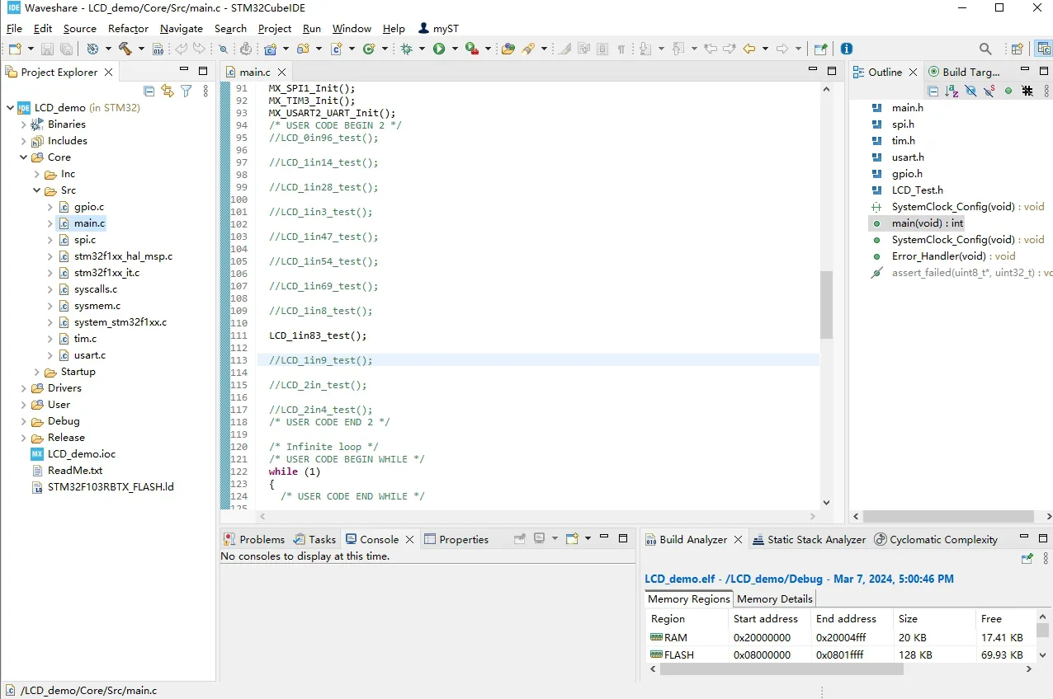Click the Pin Editor icon
Screen dimensions: 1053x699
pos(820,49)
